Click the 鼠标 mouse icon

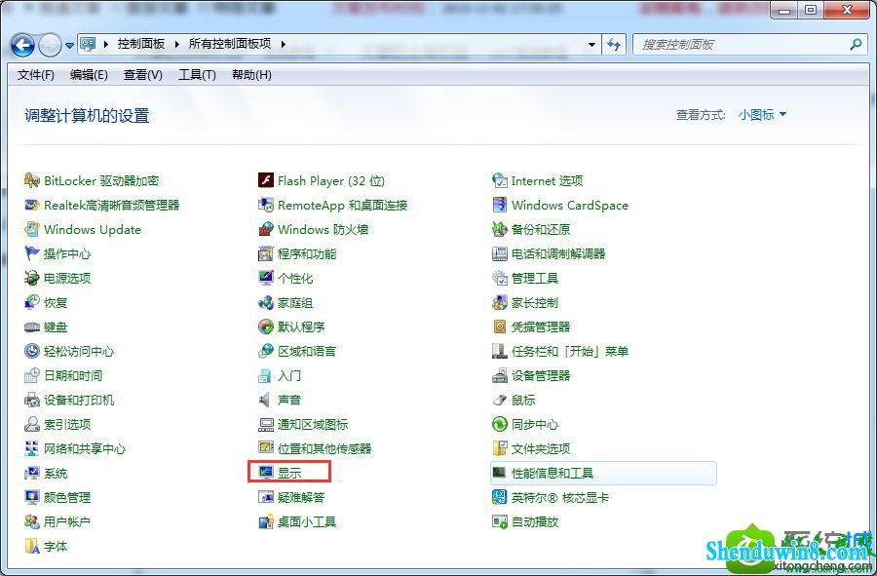(500, 400)
